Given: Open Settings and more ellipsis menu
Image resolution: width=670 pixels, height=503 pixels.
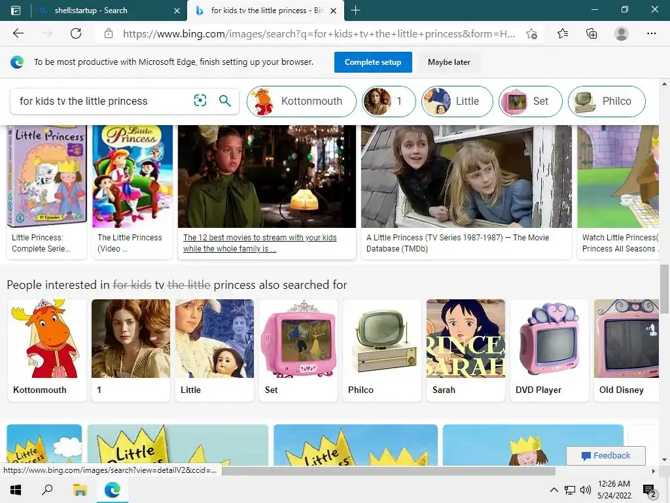Looking at the screenshot, I should pyautogui.click(x=651, y=33).
